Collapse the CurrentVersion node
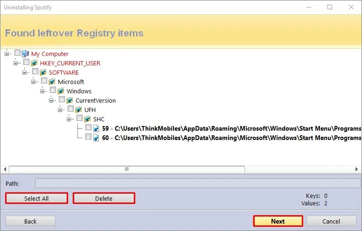Image resolution: width=362 pixels, height=231 pixels. [51, 100]
